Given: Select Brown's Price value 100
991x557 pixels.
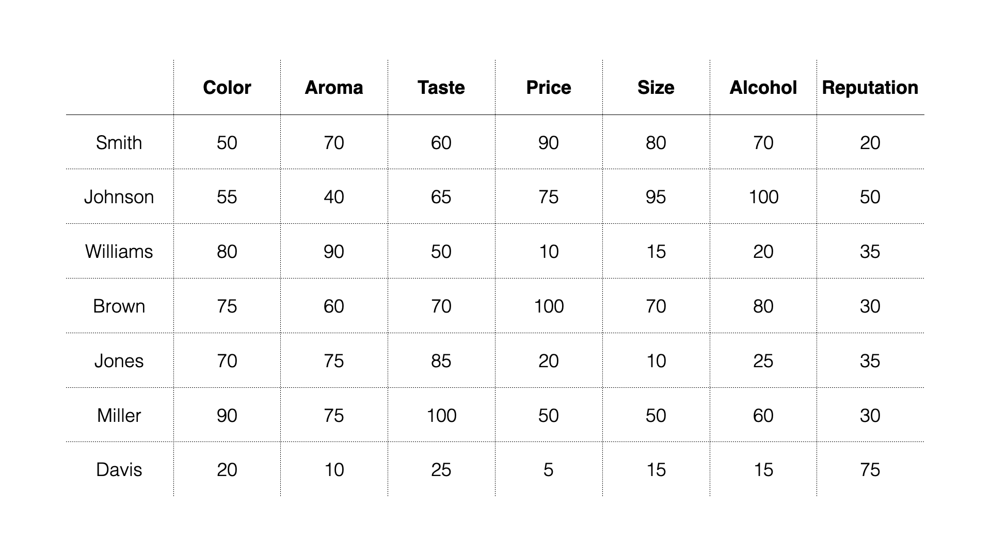Looking at the screenshot, I should tap(549, 306).
